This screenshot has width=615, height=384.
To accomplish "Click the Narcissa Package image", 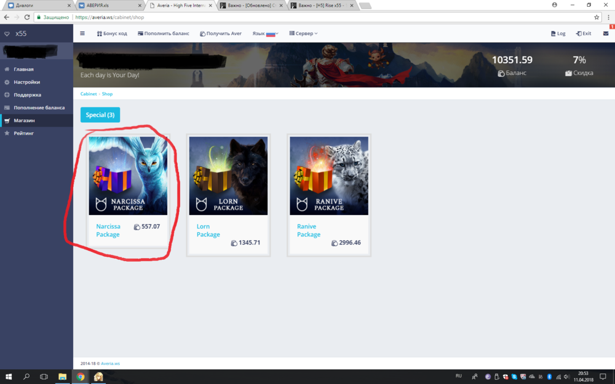I will 128,176.
